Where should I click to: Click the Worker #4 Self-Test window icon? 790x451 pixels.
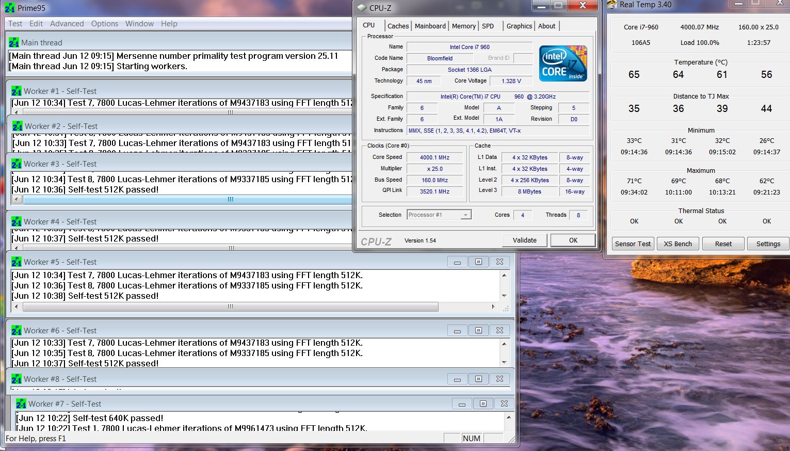[x=17, y=221]
